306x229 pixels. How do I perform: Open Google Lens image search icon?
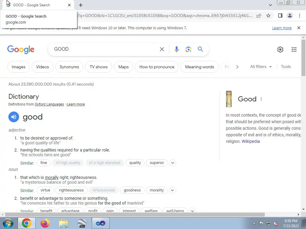click(x=188, y=49)
